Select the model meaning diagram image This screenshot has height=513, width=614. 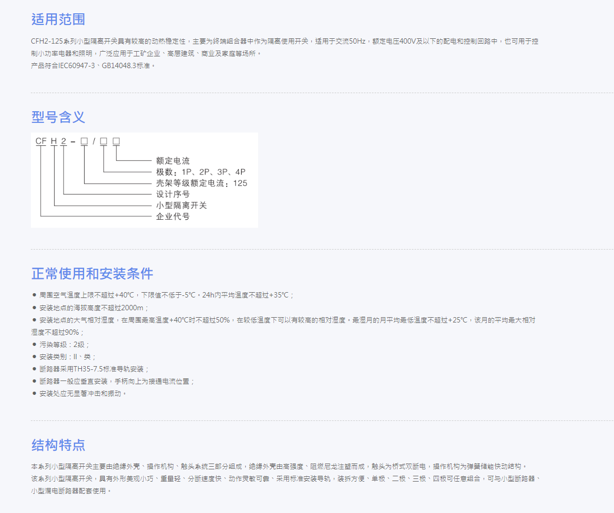[144, 179]
